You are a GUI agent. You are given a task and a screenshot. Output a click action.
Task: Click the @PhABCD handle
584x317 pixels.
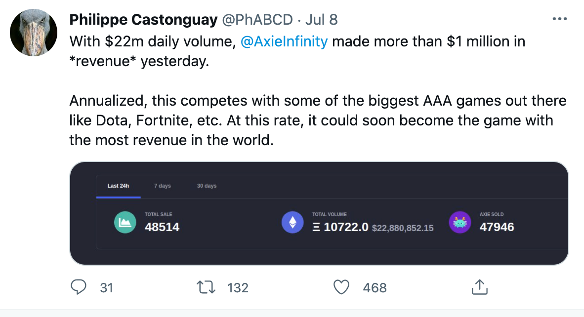pos(257,19)
